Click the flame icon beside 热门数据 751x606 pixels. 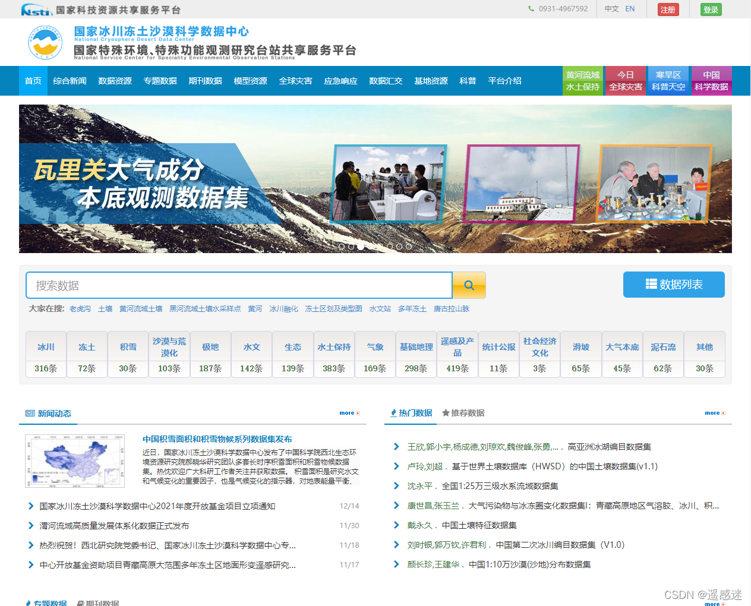393,413
